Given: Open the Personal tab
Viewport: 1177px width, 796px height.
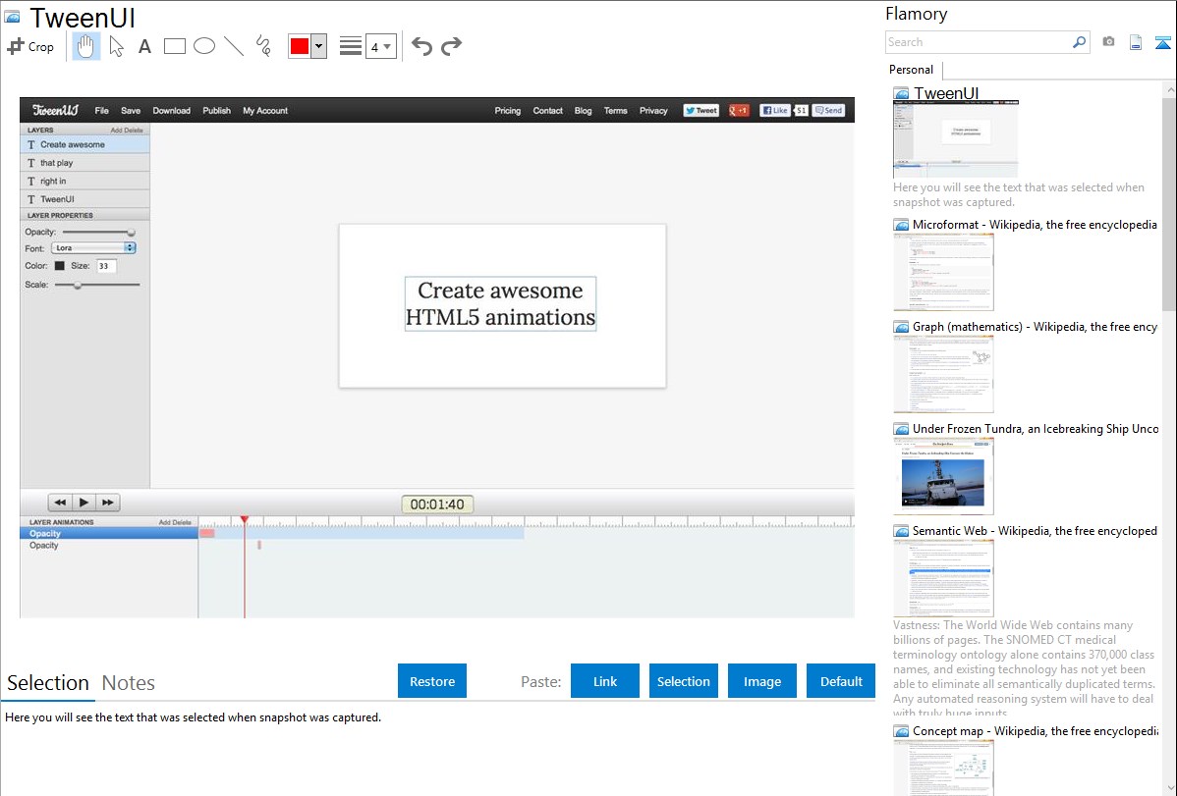Looking at the screenshot, I should pyautogui.click(x=911, y=70).
